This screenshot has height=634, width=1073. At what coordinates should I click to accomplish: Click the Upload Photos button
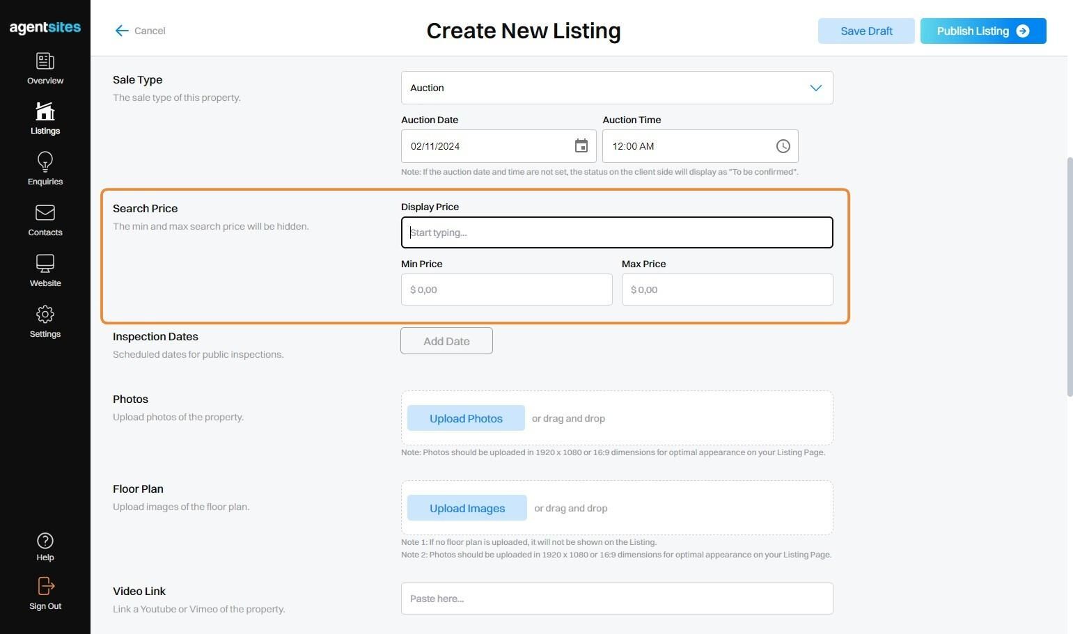pyautogui.click(x=466, y=418)
